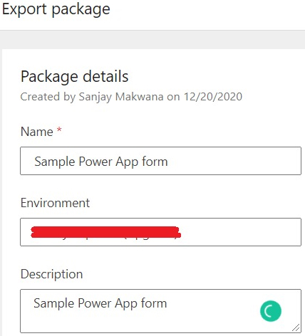The height and width of the screenshot is (336, 305).
Task: Click the green Grammarly icon in Description
Action: tap(271, 311)
